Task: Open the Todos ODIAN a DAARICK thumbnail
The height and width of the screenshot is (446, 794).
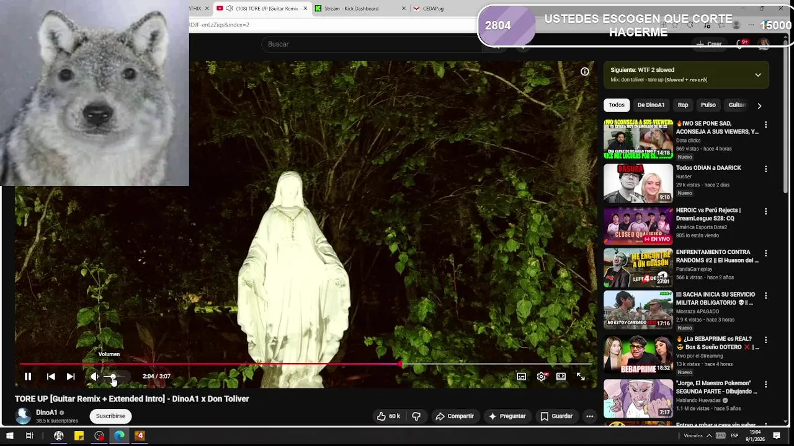Action: [x=638, y=183]
